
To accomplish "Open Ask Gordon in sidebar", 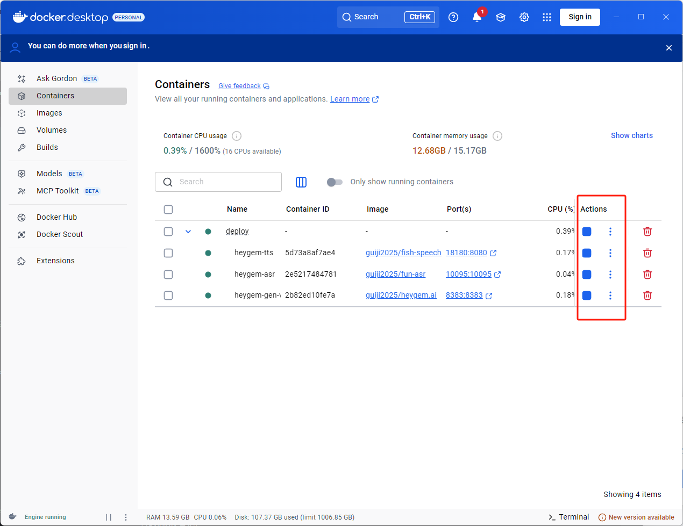I will click(68, 78).
